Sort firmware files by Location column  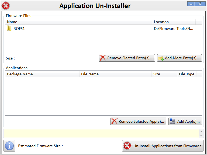coord(174,22)
